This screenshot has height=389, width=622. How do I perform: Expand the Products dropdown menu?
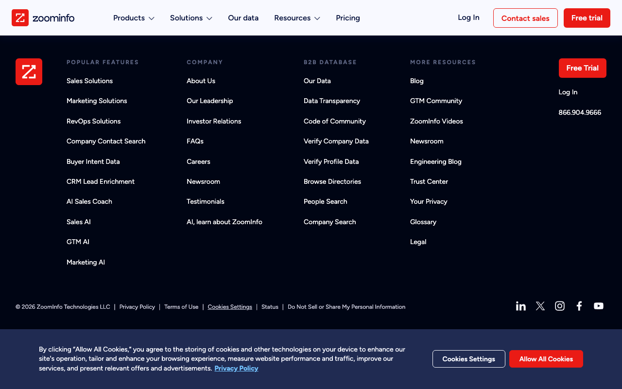click(134, 18)
